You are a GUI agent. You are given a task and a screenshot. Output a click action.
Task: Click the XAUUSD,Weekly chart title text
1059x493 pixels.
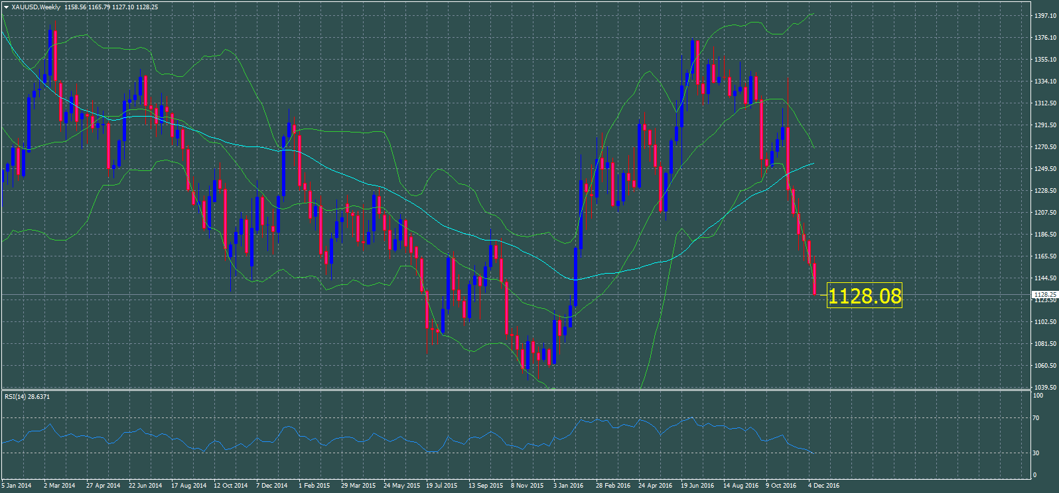[x=36, y=7]
